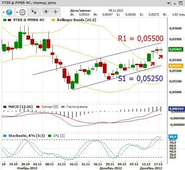Click the MACD value label 0,000169
This screenshot has width=185, height=170.
click(176, 109)
